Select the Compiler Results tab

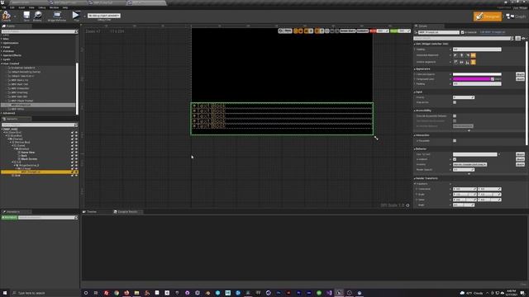127,212
